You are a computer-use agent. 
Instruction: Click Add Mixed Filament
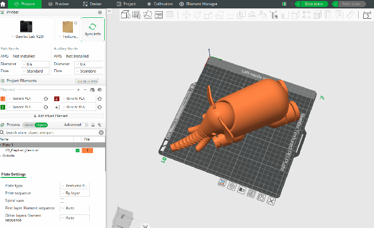click(50, 116)
